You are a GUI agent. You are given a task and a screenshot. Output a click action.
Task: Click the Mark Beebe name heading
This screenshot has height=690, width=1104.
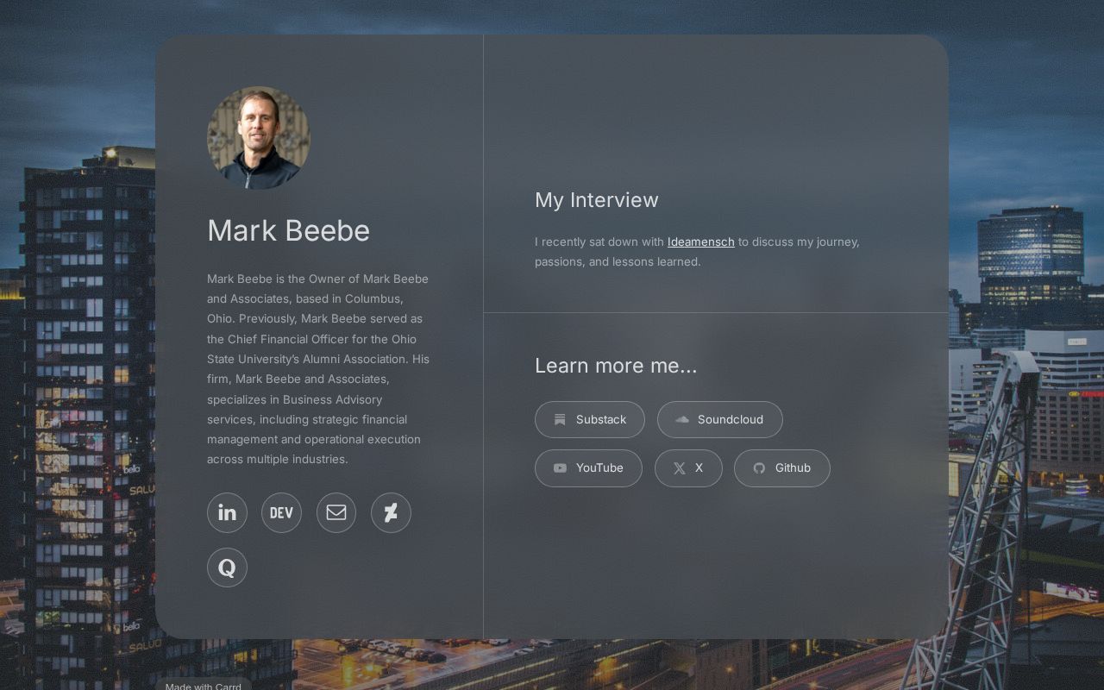[x=288, y=230]
